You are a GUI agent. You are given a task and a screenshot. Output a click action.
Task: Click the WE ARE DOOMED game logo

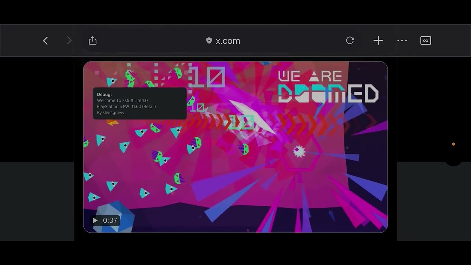pyautogui.click(x=328, y=87)
